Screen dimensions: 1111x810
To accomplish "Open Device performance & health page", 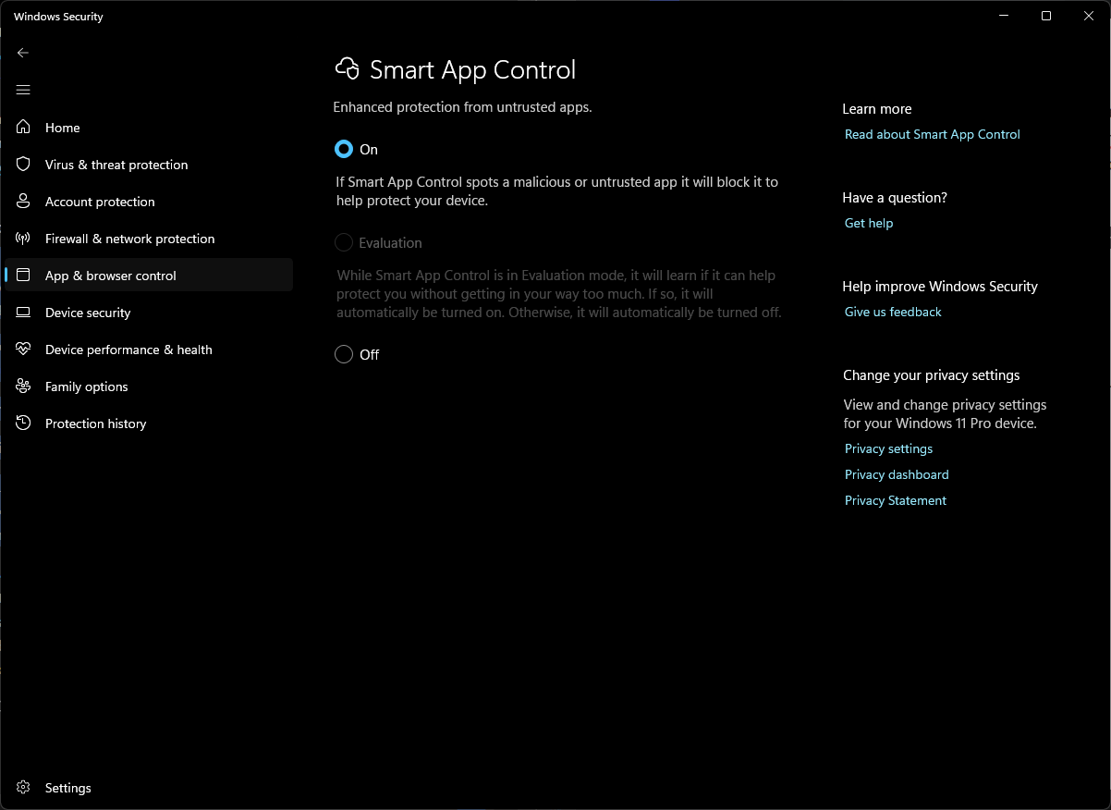I will click(149, 350).
